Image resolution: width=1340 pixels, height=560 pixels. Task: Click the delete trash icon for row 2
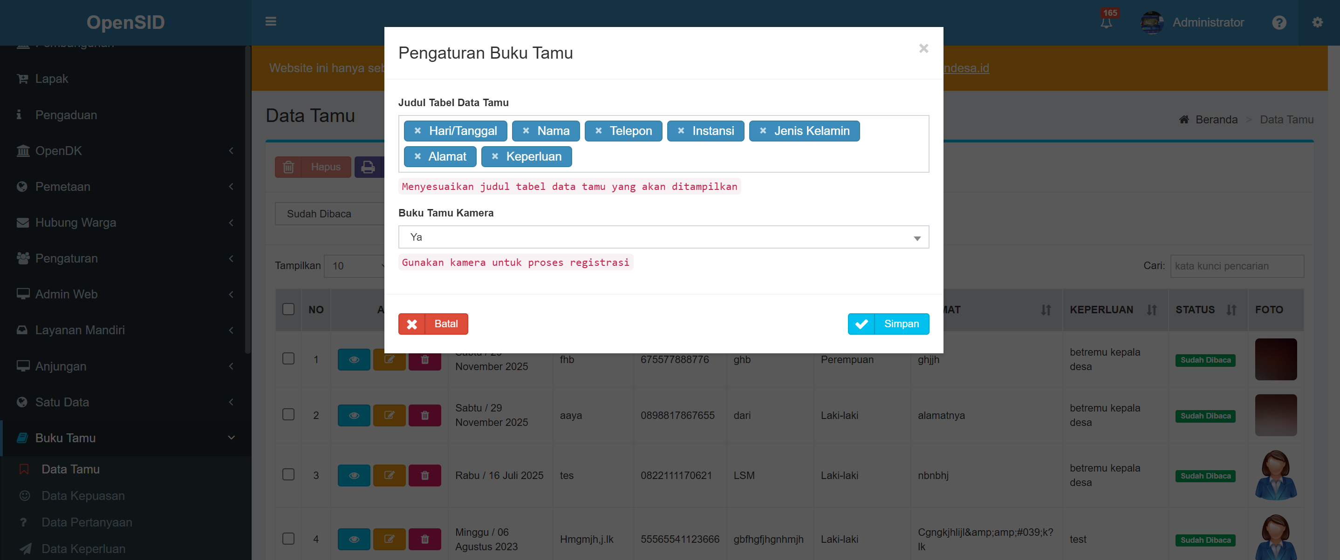coord(424,415)
